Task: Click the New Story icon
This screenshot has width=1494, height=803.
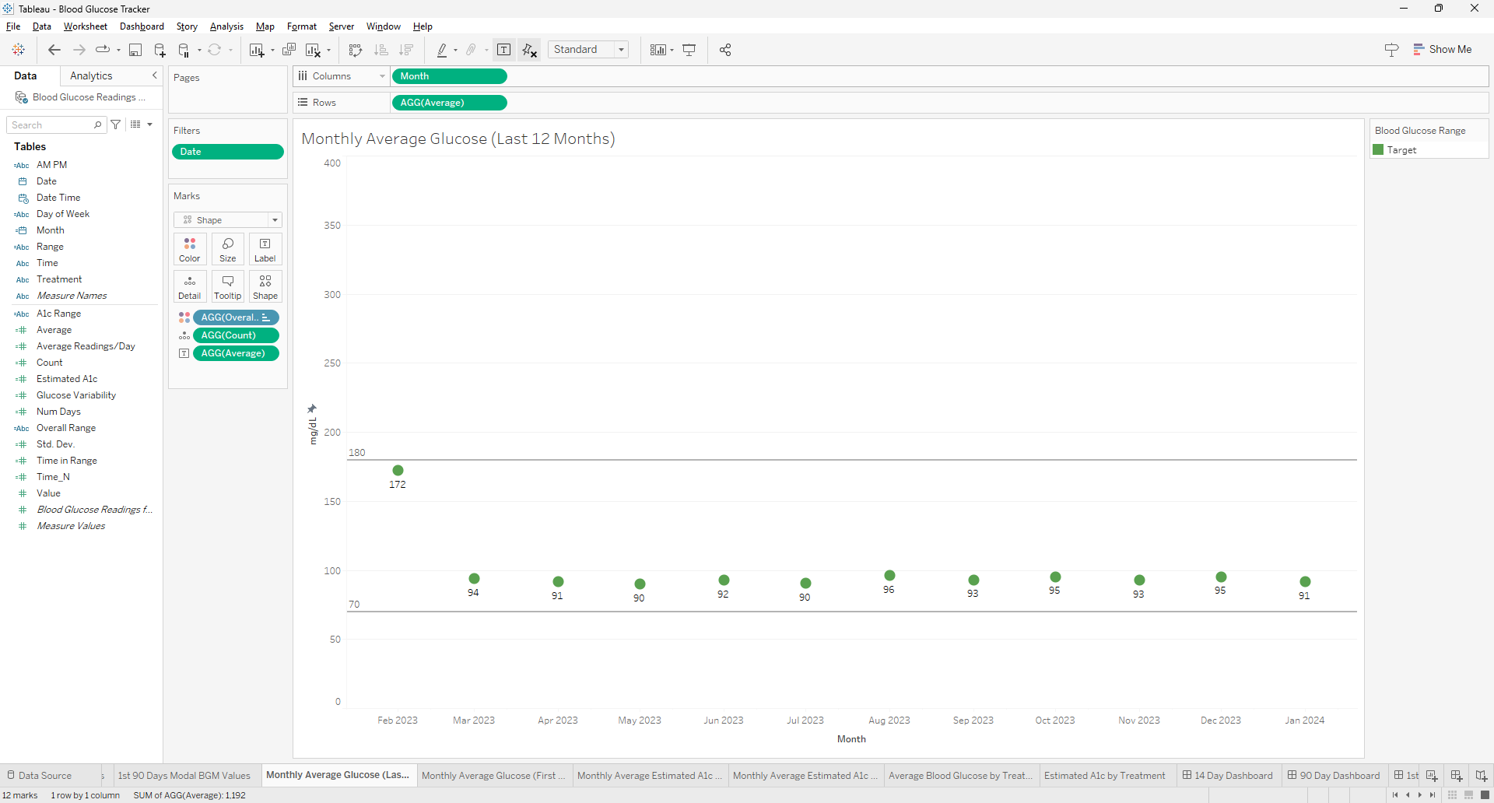Action: click(1481, 776)
